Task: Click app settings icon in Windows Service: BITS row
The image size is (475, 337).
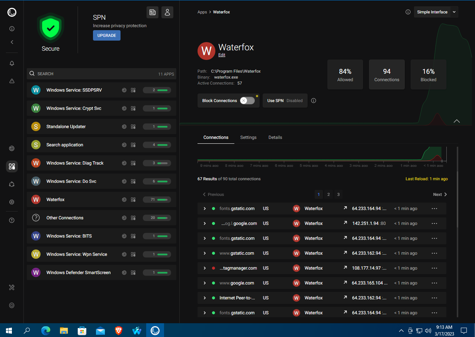Action: point(133,236)
